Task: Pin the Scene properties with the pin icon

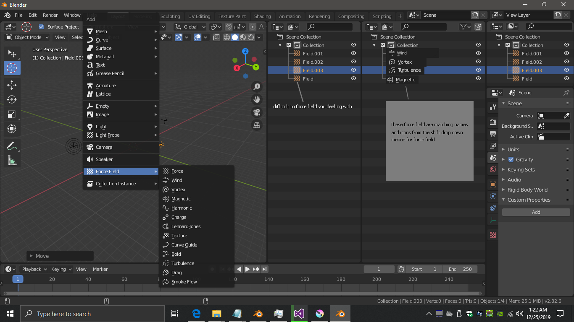Action: coord(566,93)
